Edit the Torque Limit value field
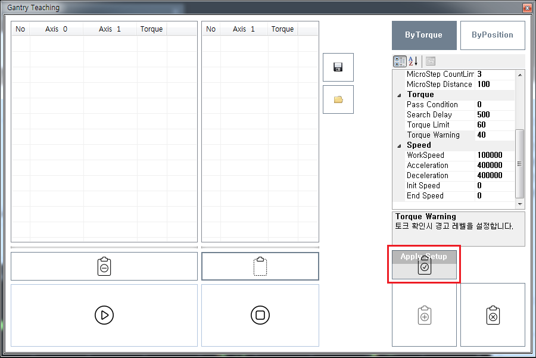This screenshot has width=536, height=358. tap(494, 125)
